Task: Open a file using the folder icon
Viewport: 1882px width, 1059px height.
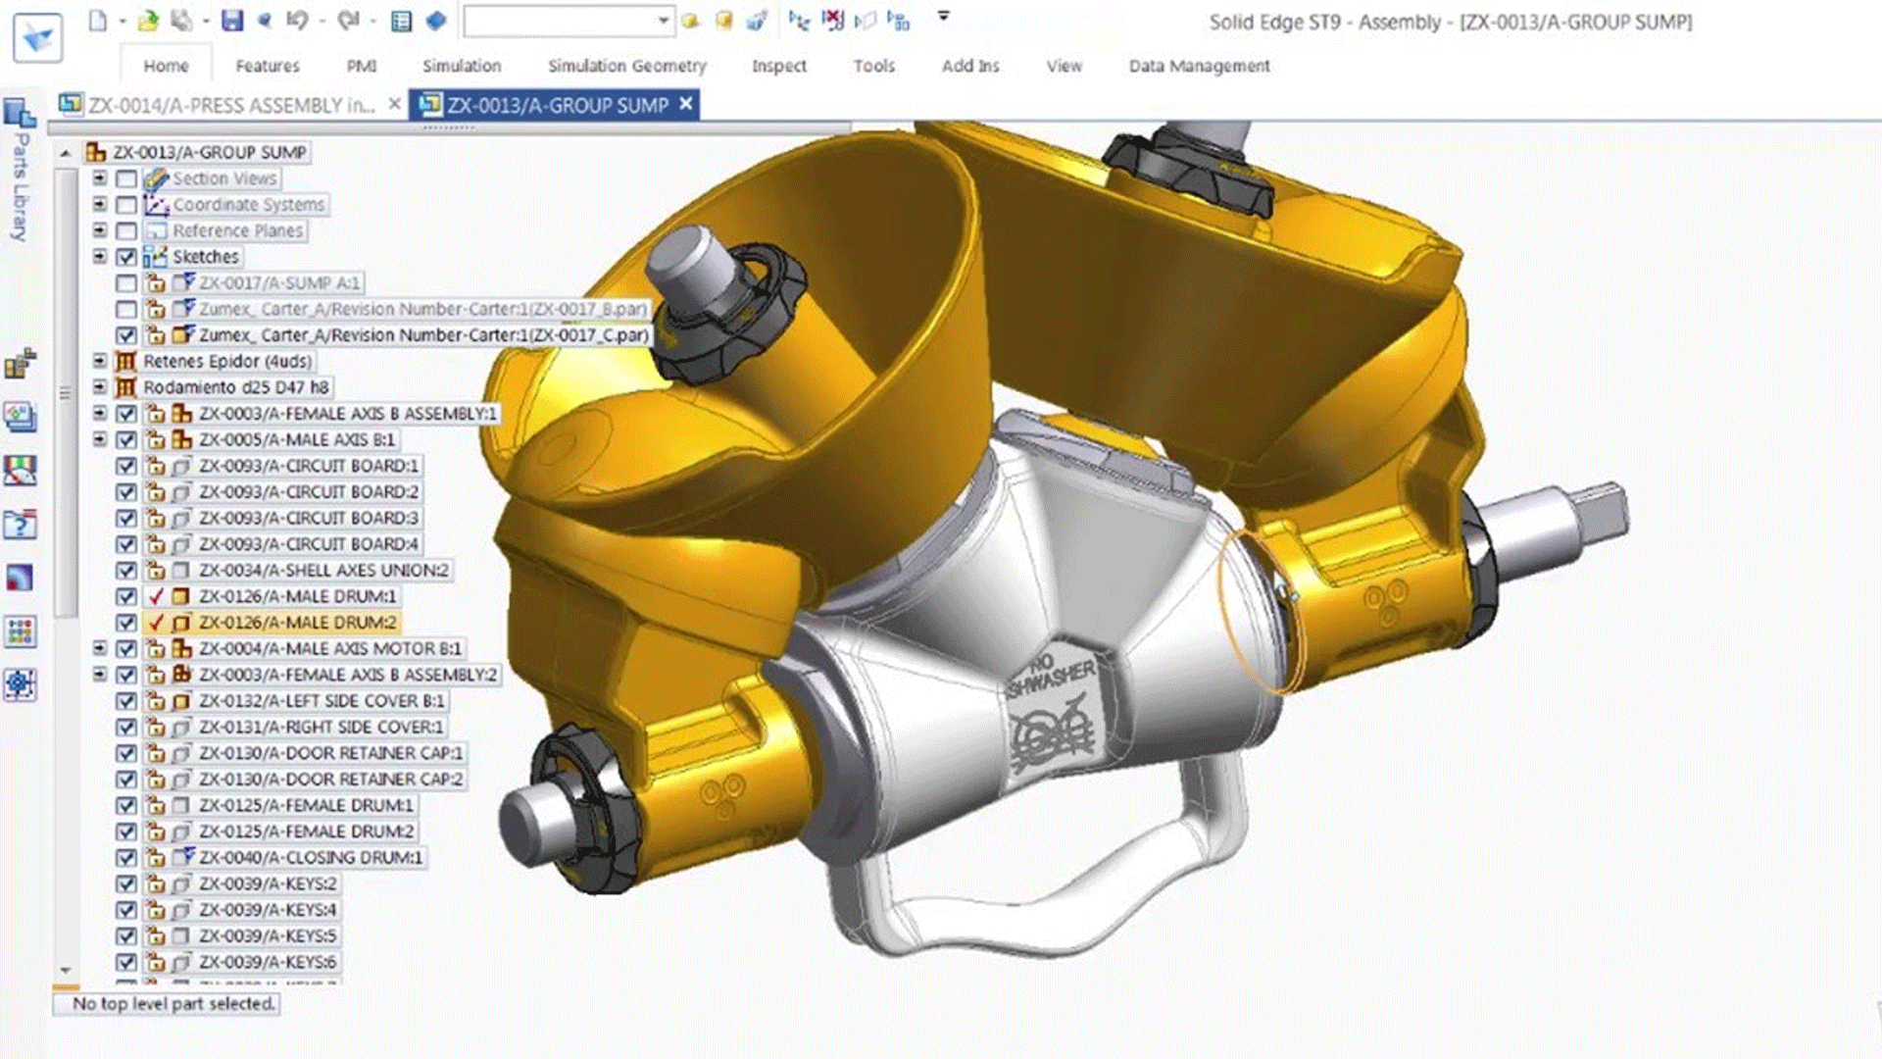Action: [x=148, y=21]
